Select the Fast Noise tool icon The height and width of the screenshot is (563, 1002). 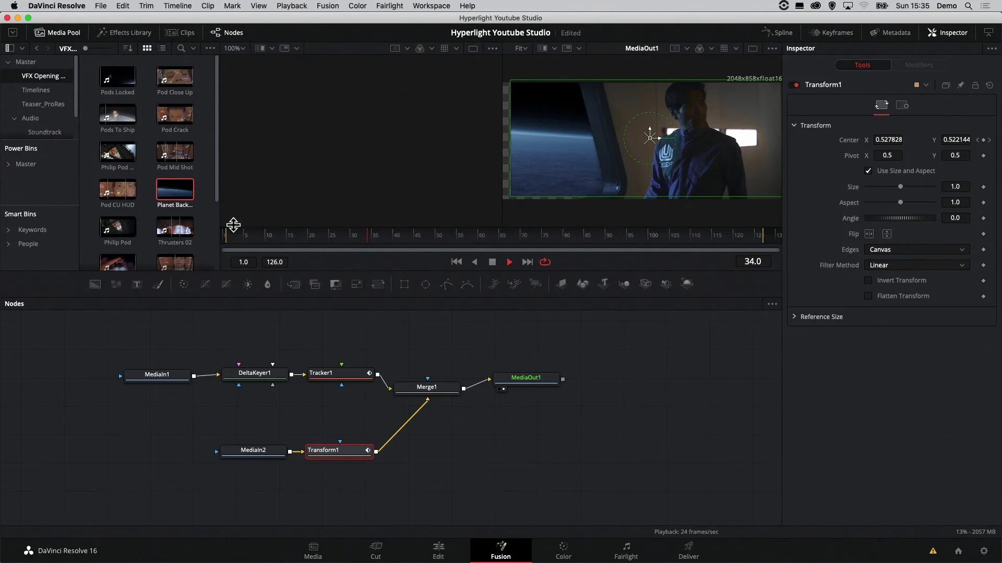coord(116,284)
